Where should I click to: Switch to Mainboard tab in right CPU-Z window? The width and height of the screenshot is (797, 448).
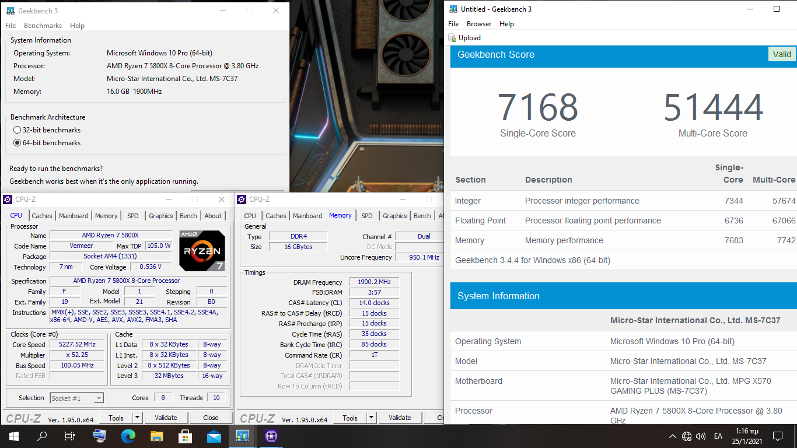coord(307,216)
